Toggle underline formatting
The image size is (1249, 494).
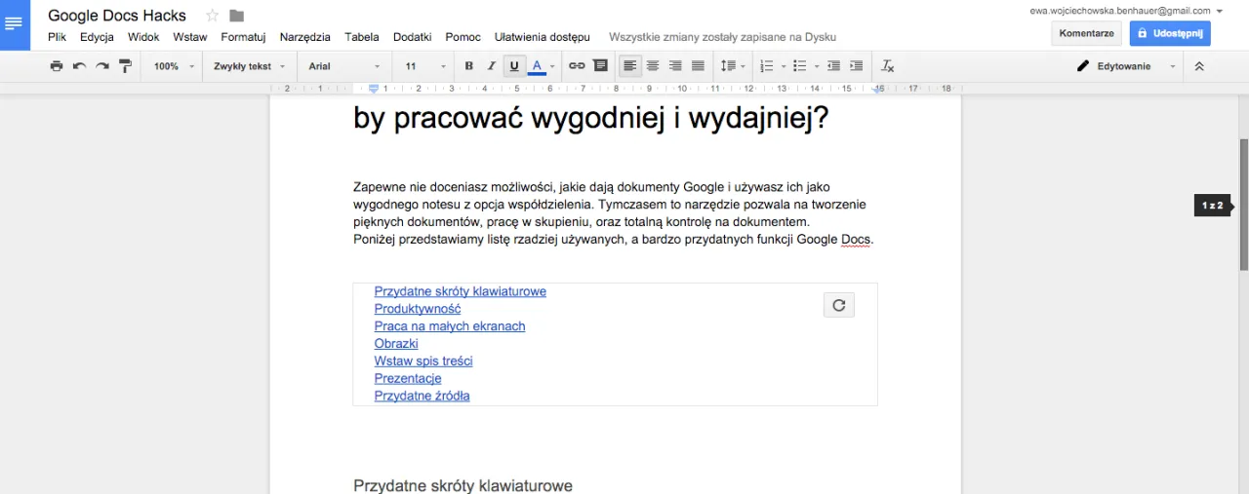pyautogui.click(x=514, y=66)
